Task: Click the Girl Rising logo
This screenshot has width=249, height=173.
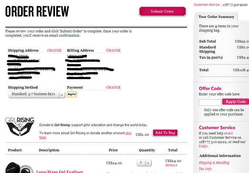Action: coord(20,126)
